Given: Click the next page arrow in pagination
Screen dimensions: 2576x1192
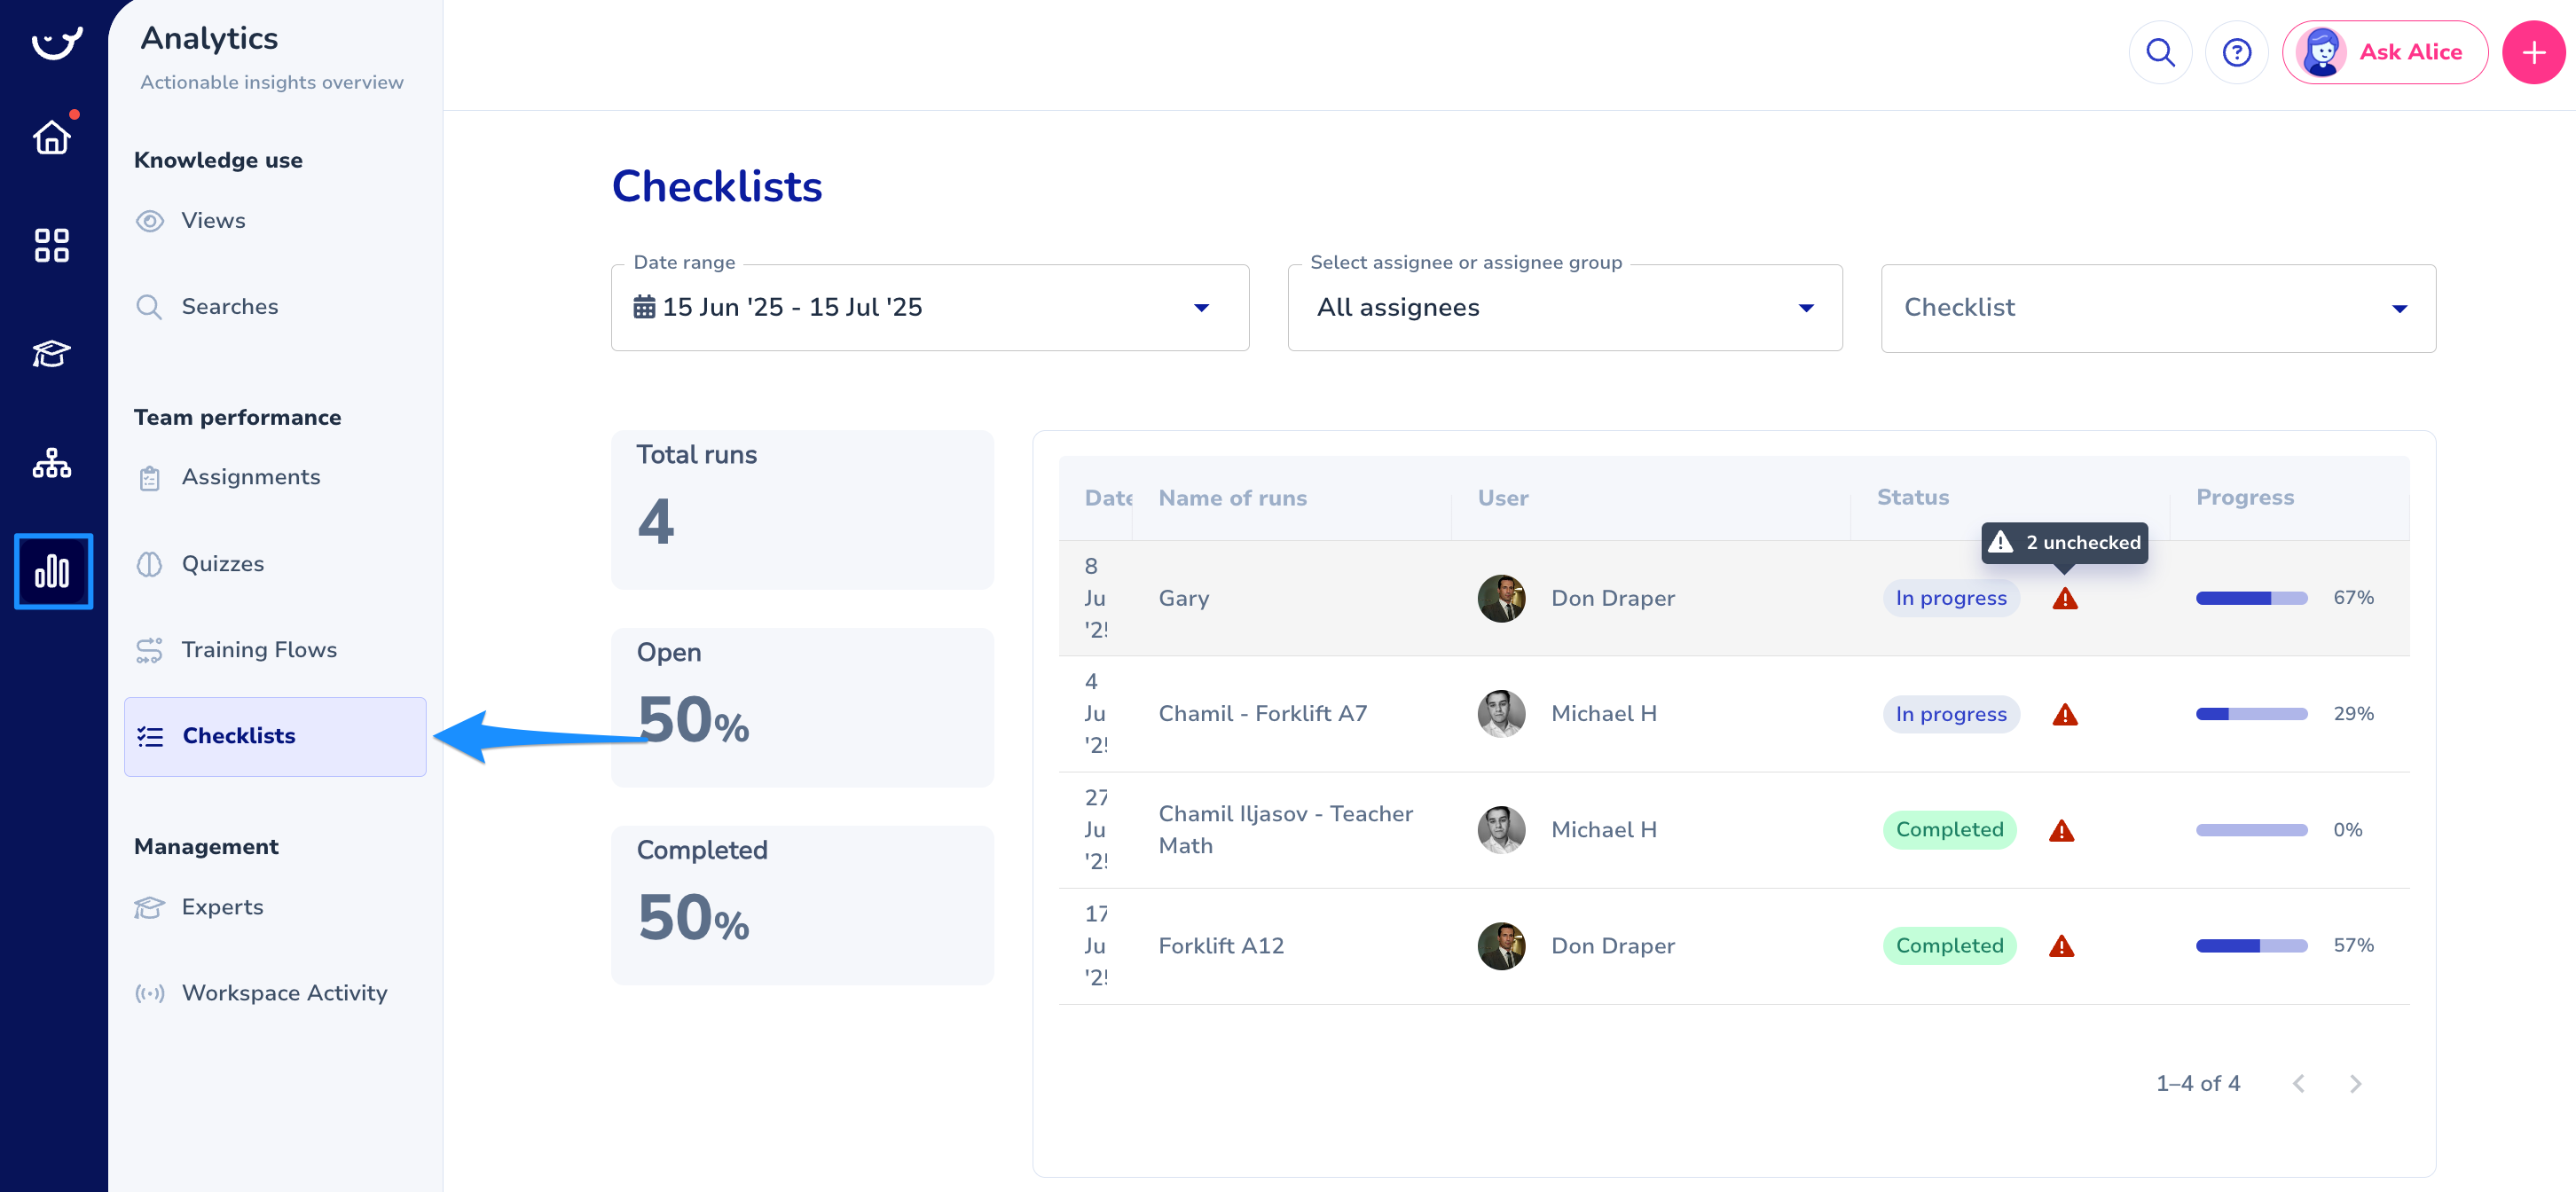Looking at the screenshot, I should point(2355,1084).
